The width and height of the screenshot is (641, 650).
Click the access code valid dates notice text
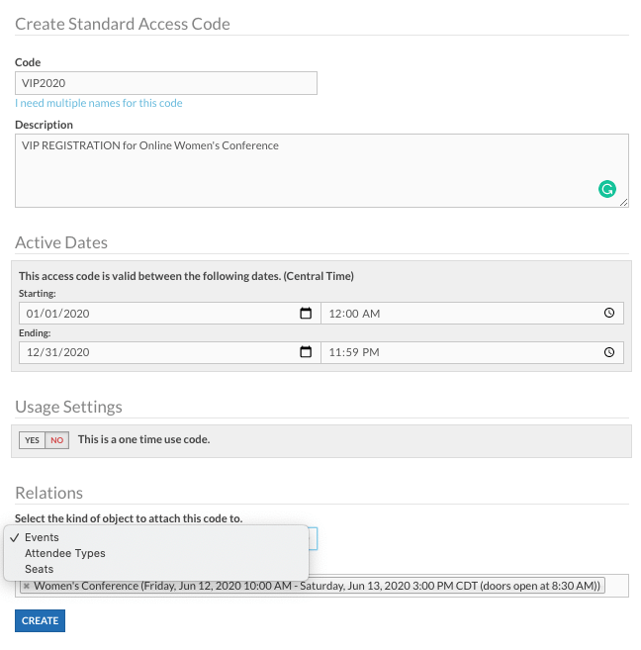coord(186,276)
